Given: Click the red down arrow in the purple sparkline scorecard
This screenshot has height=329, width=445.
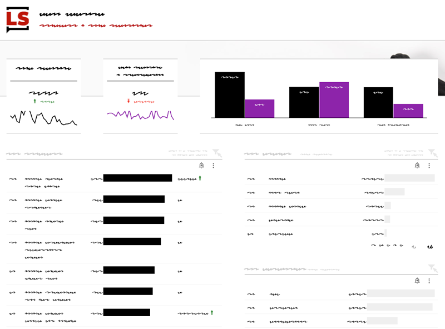Looking at the screenshot, I should tap(128, 101).
